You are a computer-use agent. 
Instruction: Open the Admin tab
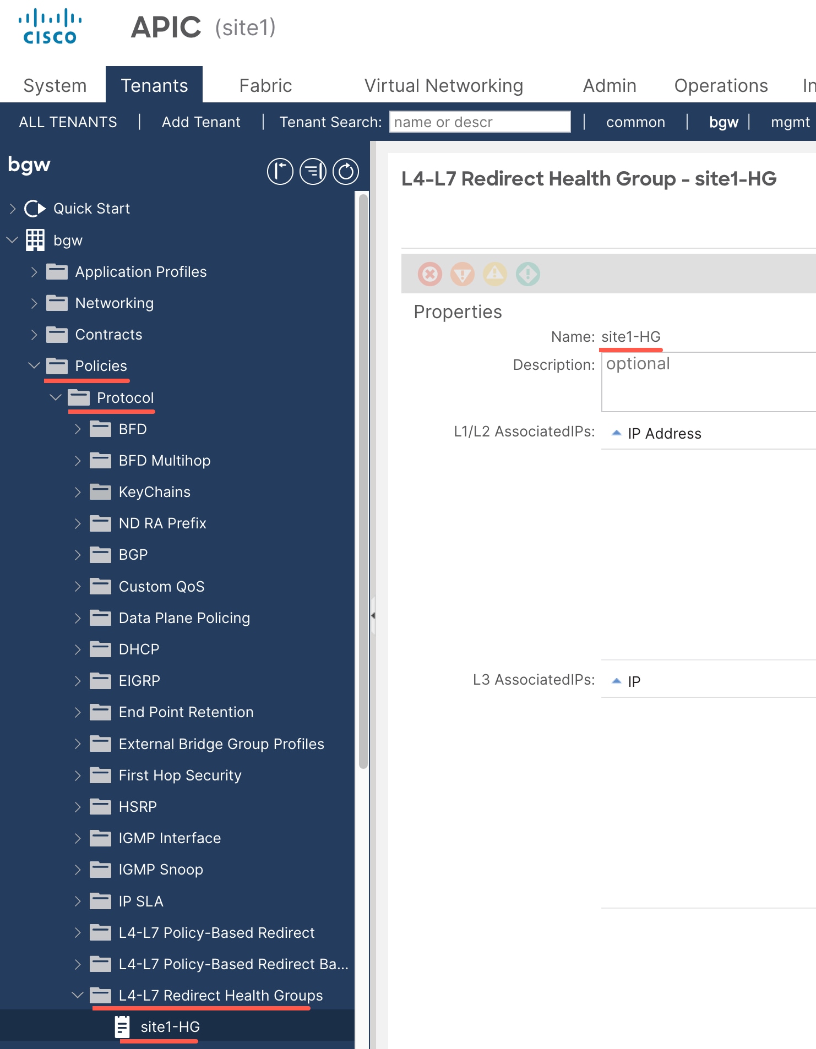[x=610, y=85]
